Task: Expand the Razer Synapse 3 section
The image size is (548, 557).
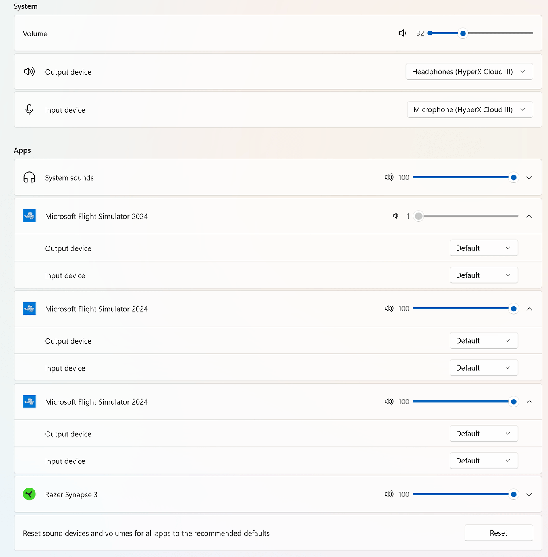Action: coord(529,495)
